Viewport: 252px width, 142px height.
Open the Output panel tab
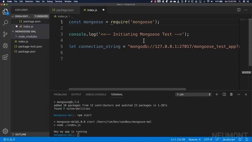point(76,95)
